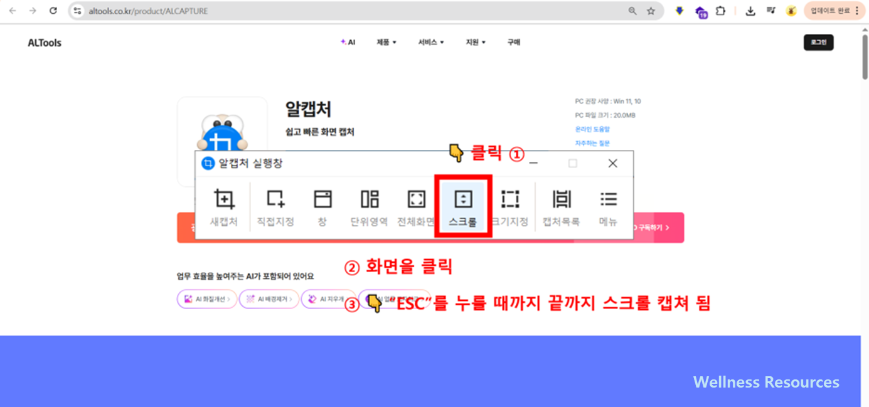
Task: Open browser Downloads
Action: (x=750, y=11)
